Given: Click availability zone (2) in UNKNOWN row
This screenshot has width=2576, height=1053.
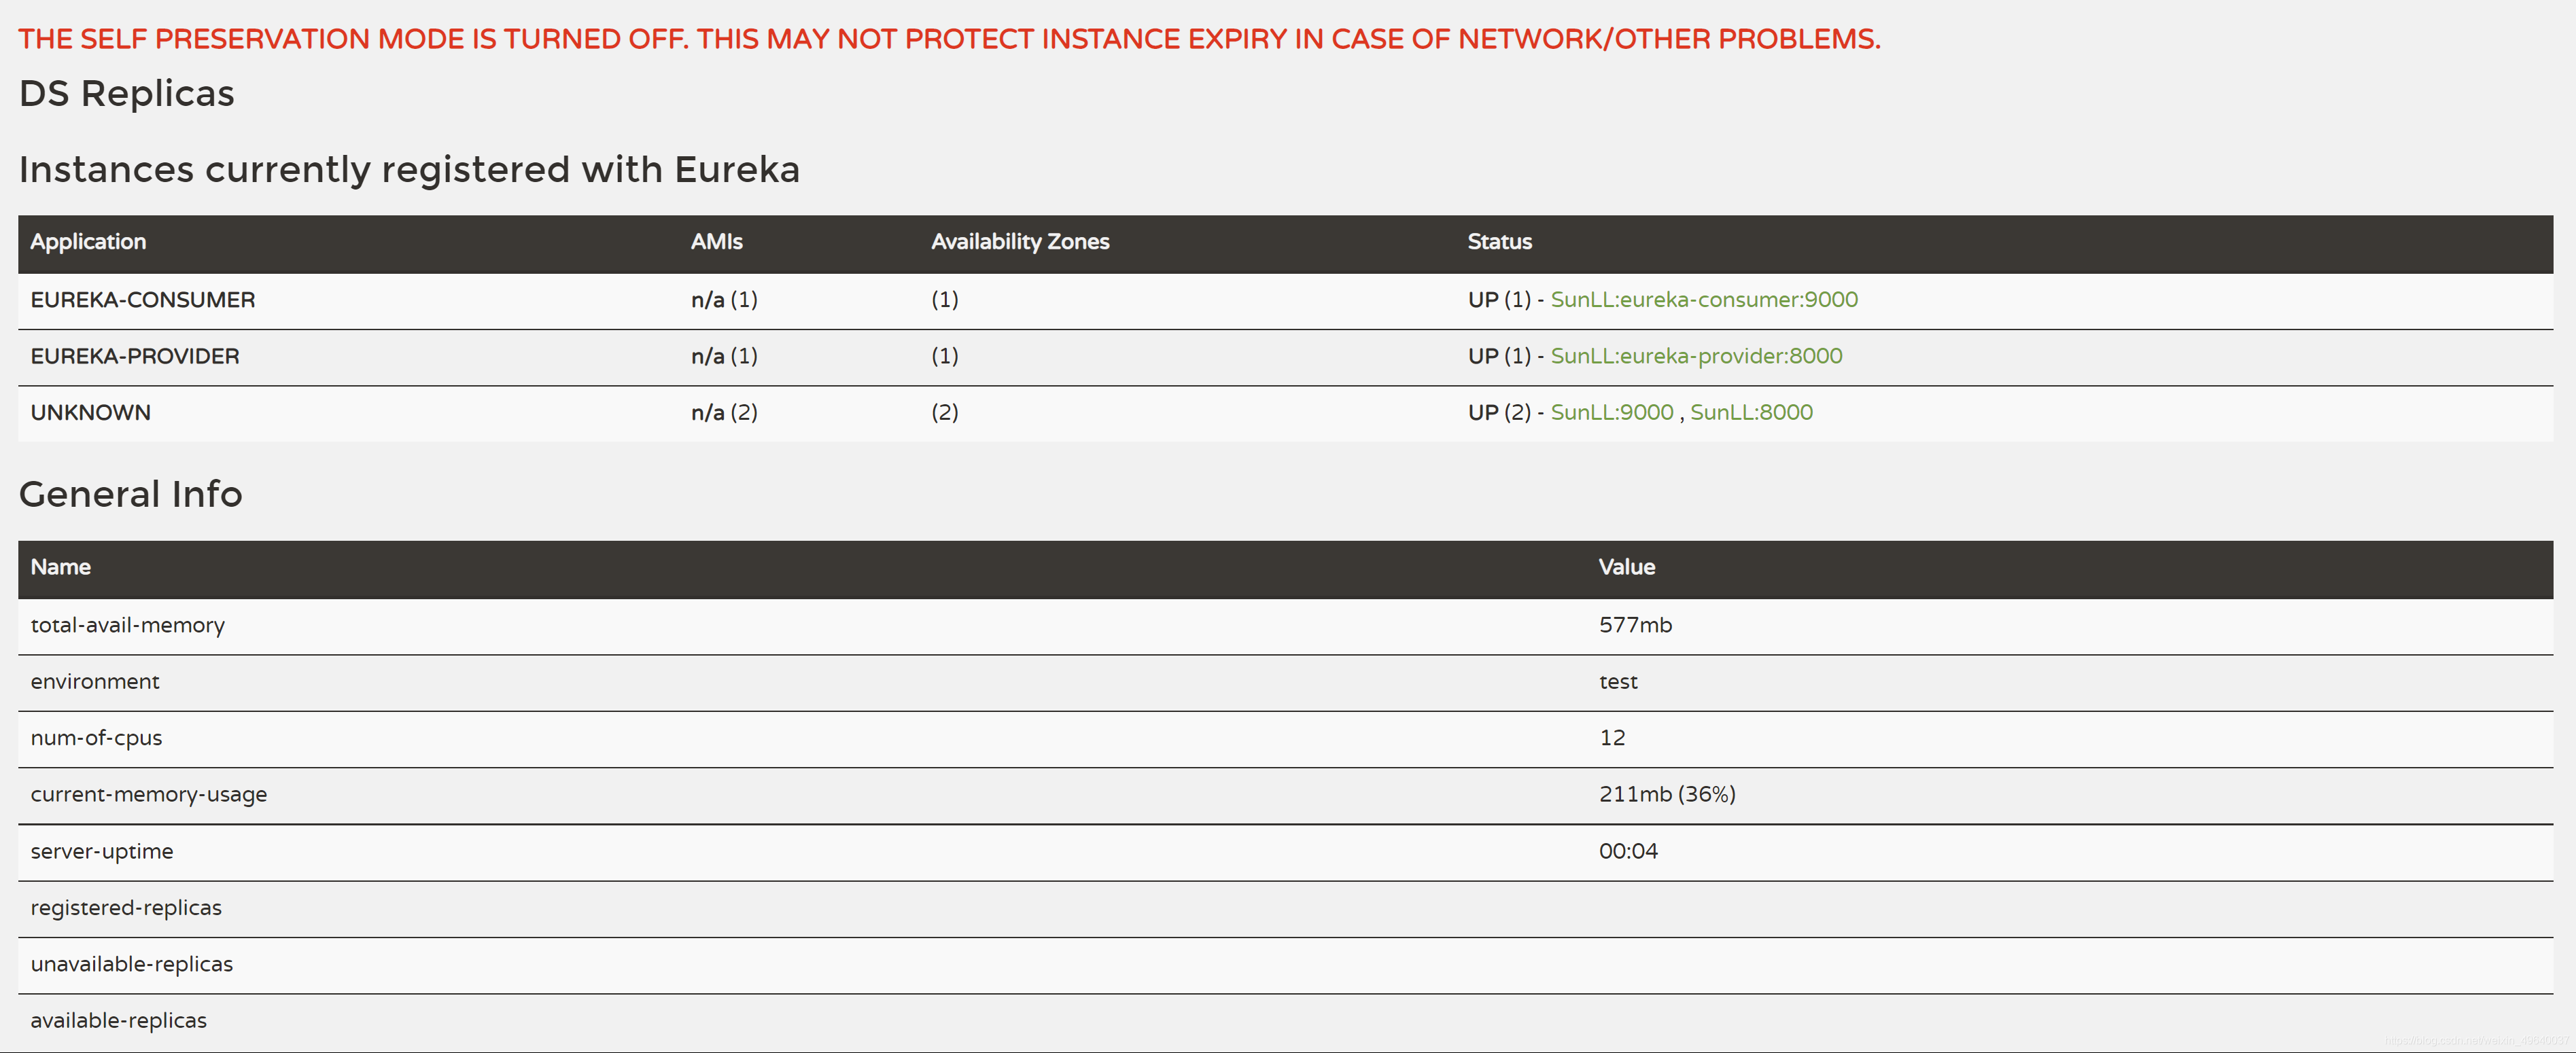Looking at the screenshot, I should click(945, 412).
